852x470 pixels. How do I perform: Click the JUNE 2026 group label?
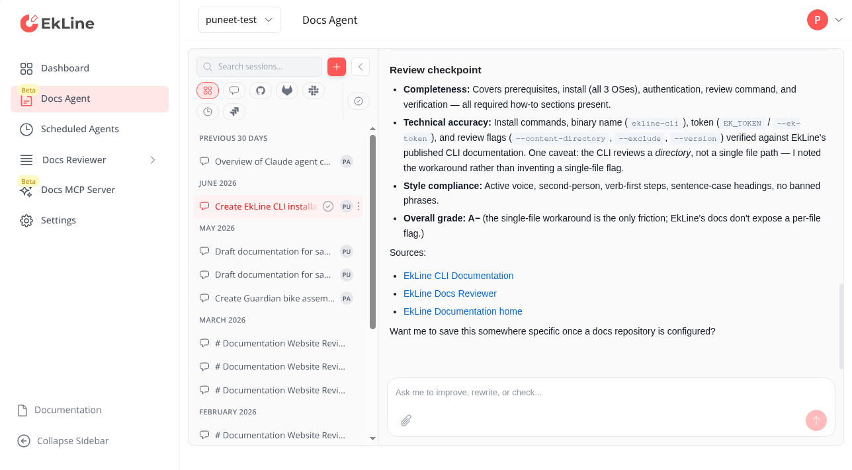coord(218,183)
